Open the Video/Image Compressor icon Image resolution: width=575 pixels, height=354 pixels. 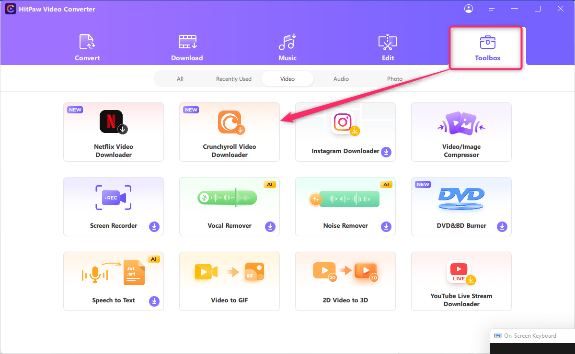tap(461, 123)
